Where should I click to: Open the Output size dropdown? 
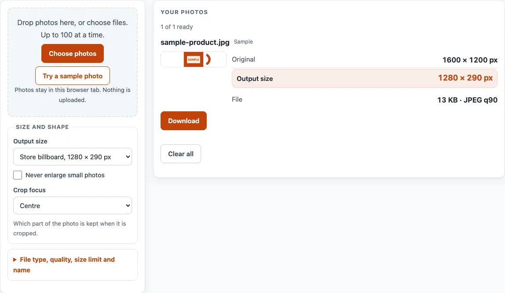73,157
